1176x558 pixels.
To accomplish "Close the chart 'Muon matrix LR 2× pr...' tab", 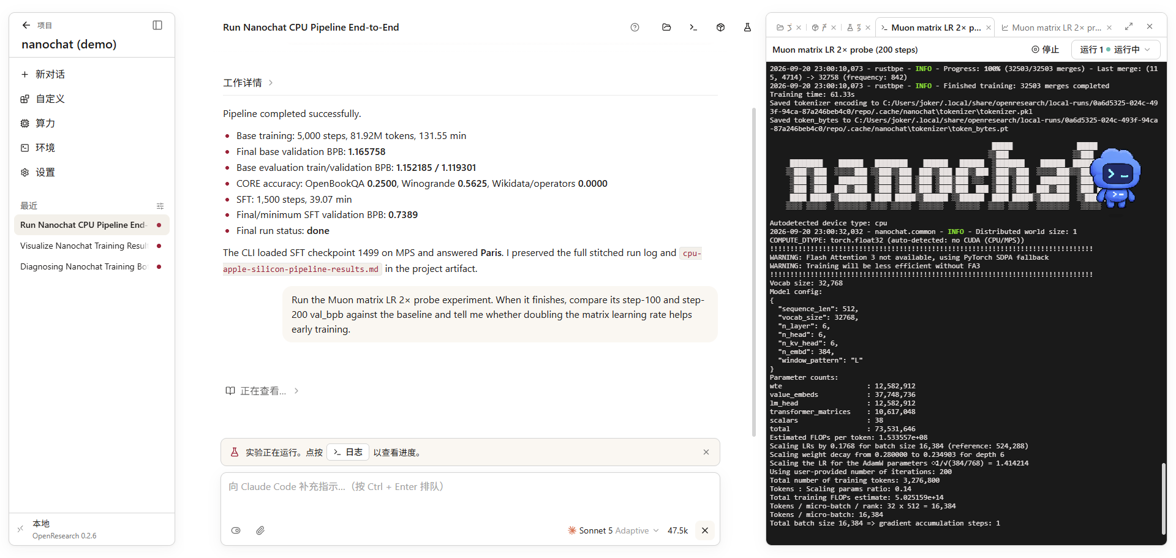I will click(x=1109, y=28).
